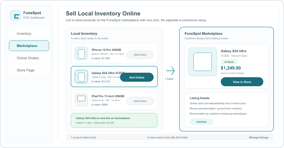
Task: Click '1 product listed online' status text
Action: click(84, 137)
